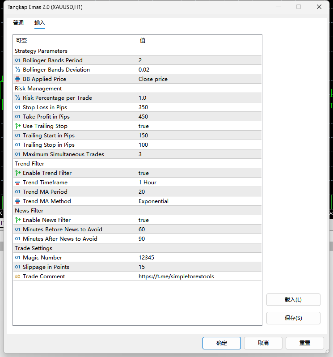The image size is (333, 357).
Task: Click the enum icon beside BB Applied Price
Action: tap(17, 79)
